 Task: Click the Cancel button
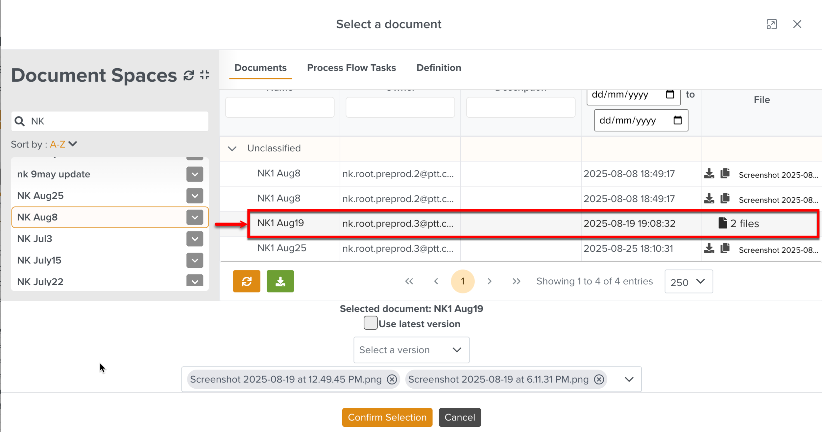tap(459, 417)
